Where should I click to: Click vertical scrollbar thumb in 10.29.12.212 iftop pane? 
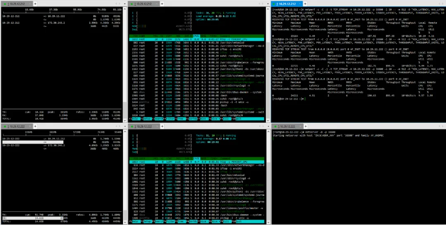[x=125, y=111]
